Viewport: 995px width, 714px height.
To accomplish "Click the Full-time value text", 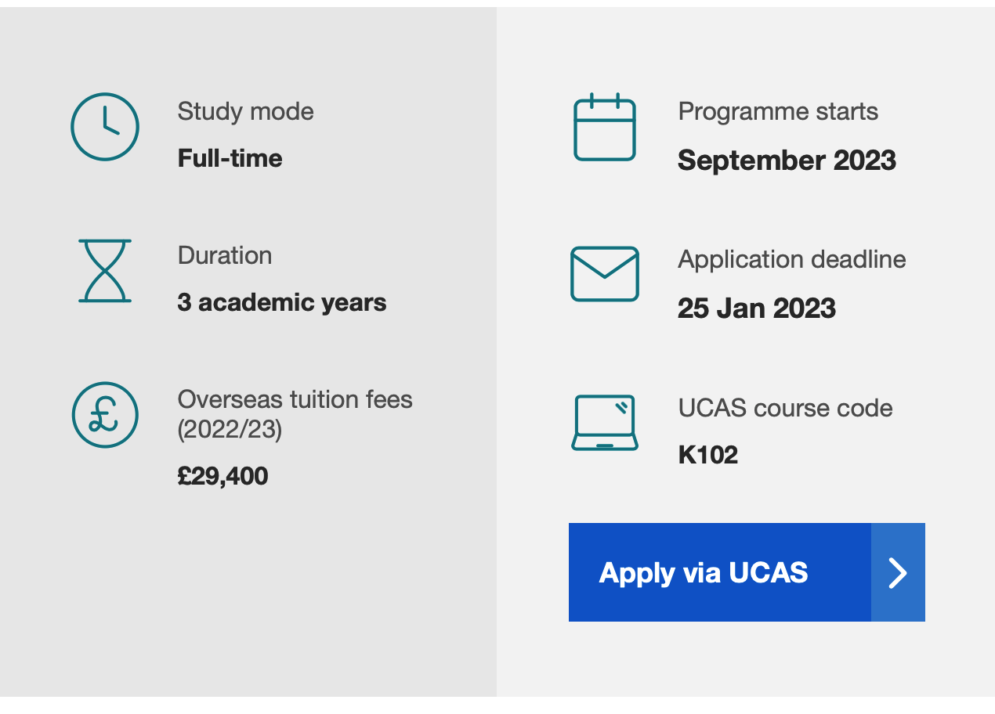I will [x=230, y=158].
